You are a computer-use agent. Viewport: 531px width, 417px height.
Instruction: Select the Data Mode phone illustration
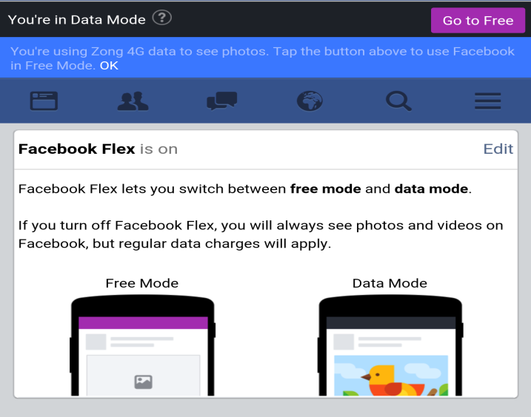coord(390,345)
